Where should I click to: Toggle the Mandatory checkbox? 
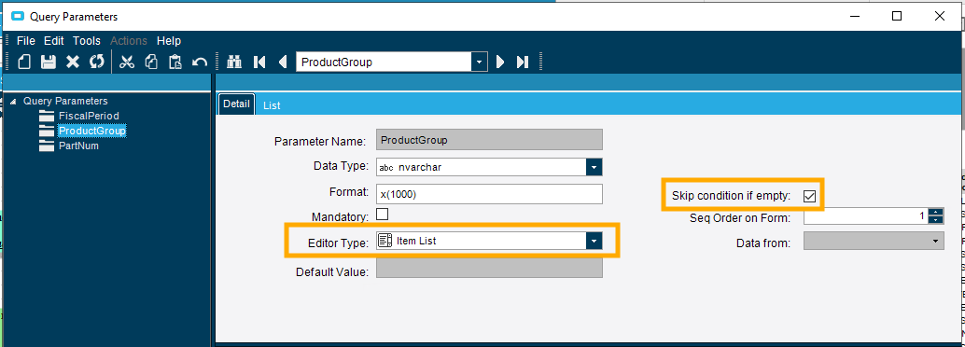[x=383, y=215]
